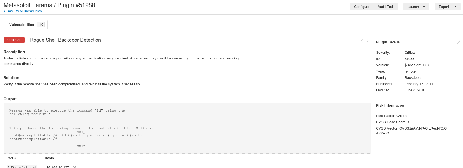Go to the next plugin with right chevron
463x168 pixels.
(x=368, y=41)
